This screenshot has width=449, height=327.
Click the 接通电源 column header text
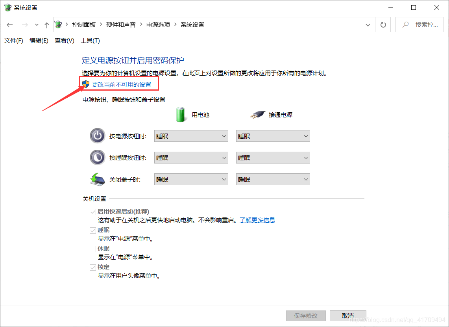tap(281, 115)
